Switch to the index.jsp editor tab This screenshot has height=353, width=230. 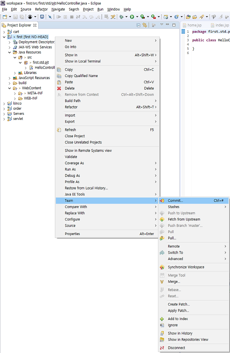click(220, 25)
